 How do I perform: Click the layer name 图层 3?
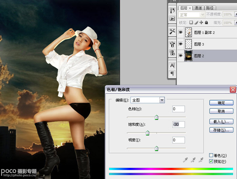point(199,44)
